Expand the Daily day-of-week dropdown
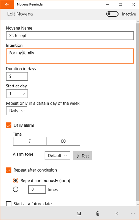 point(17,111)
